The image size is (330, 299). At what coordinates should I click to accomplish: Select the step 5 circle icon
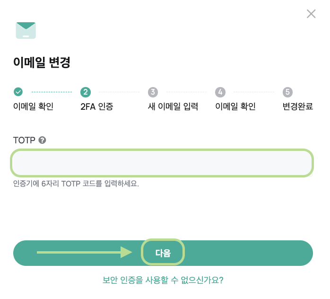click(287, 92)
